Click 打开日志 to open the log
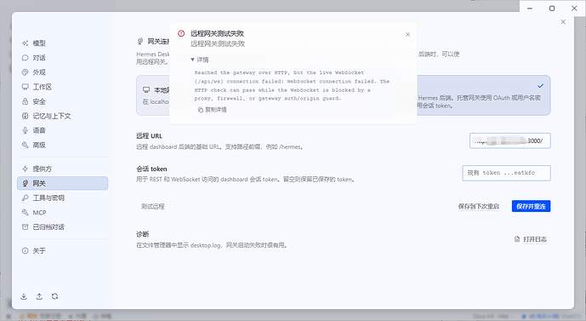The height and width of the screenshot is (321, 586). pos(531,239)
